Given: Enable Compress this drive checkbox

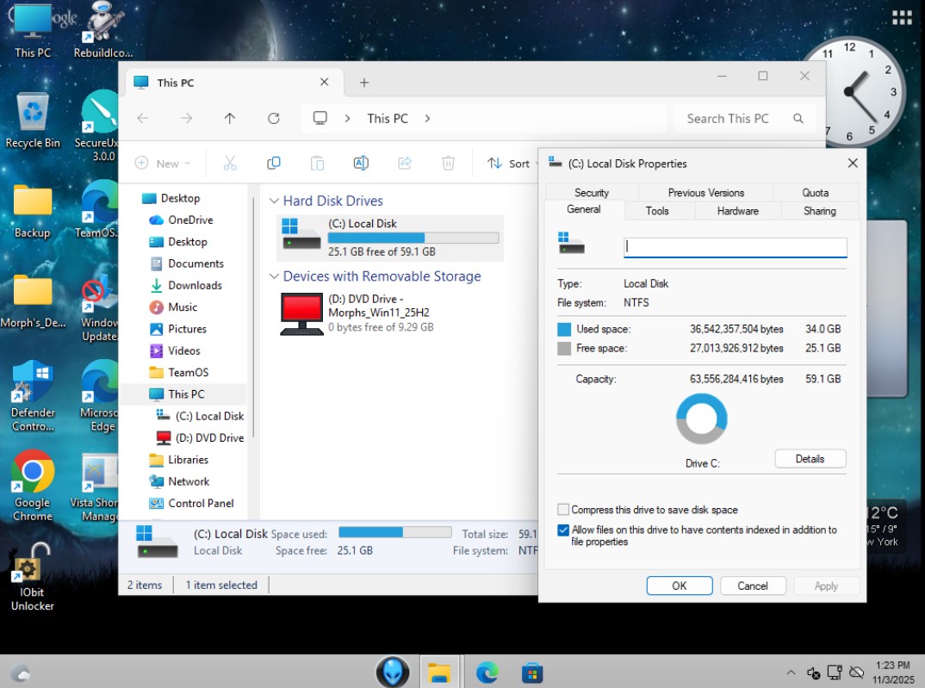Looking at the screenshot, I should [x=563, y=510].
